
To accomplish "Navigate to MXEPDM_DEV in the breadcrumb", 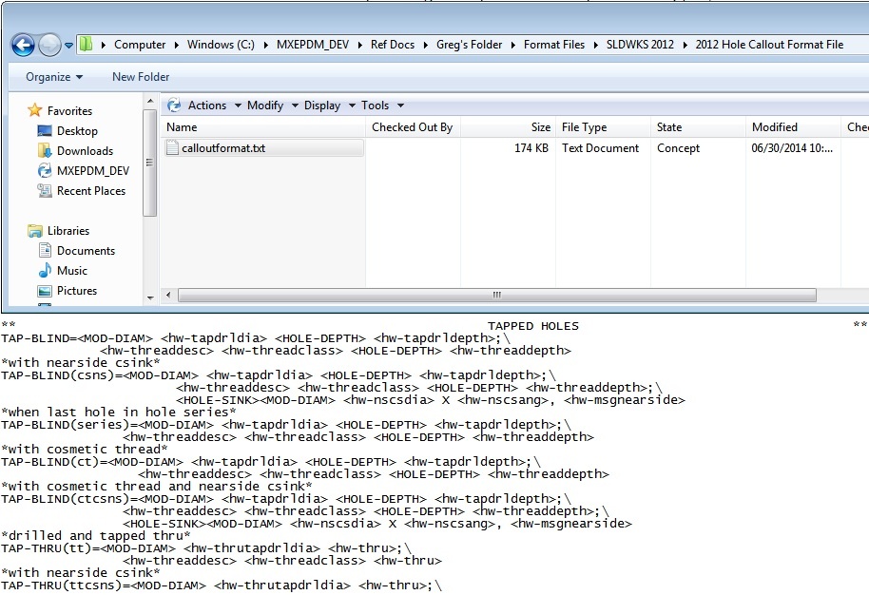I will 313,45.
